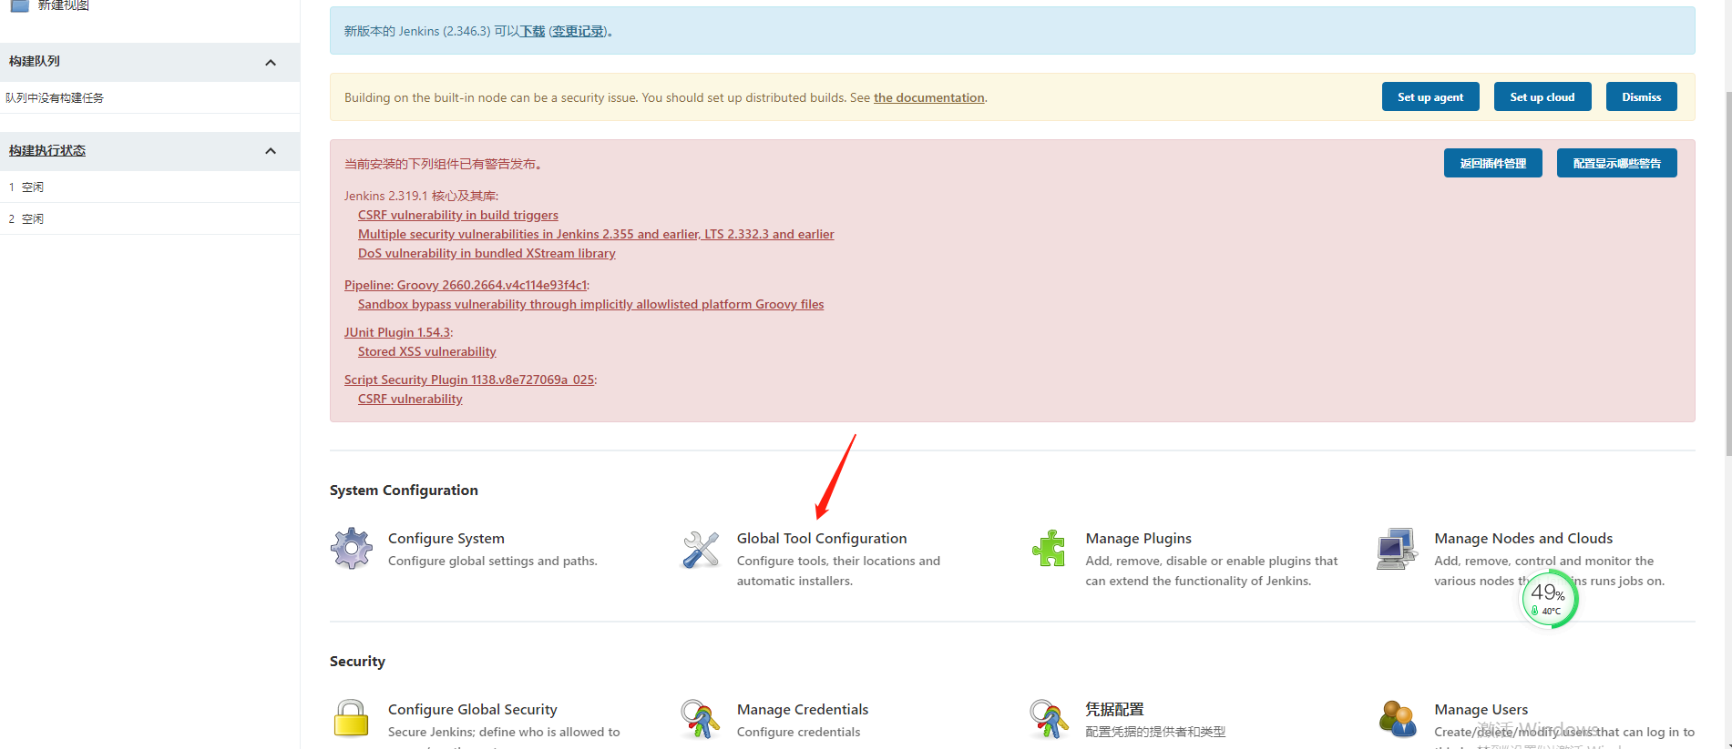Click the 新建视图 sidebar link

click(63, 5)
